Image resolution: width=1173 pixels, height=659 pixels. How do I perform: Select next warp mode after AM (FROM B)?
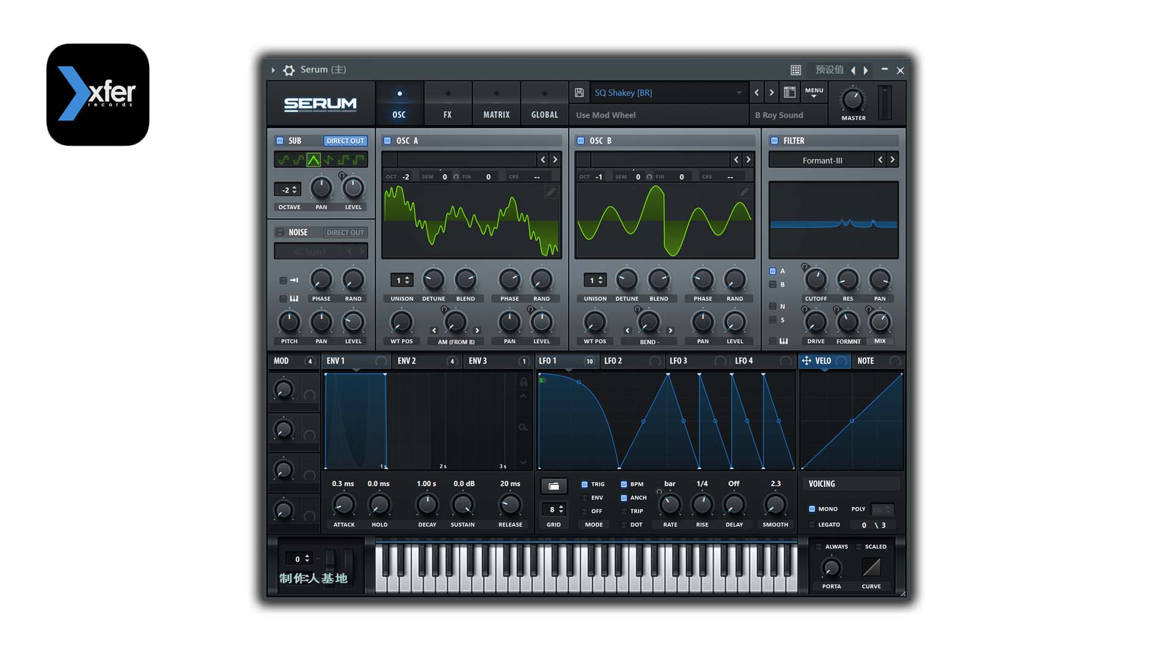[477, 330]
